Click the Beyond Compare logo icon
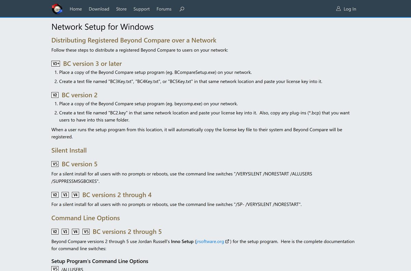Viewport: 411px width, 271px height. (57, 9)
